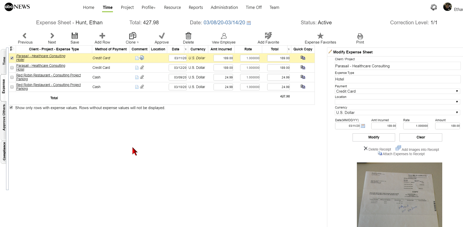Viewport: 463px width, 227px height.
Task: Open the Currency dropdown in Modify panel
Action: 397,112
